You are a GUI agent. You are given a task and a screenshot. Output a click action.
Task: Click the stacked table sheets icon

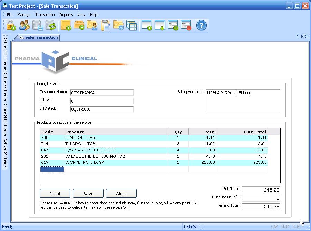tap(132, 26)
